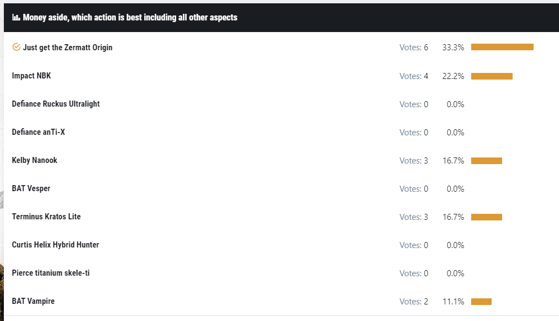Click '0.0%' in the Defiance Ruckus Ultralight row
This screenshot has height=321, width=559.
(x=455, y=104)
